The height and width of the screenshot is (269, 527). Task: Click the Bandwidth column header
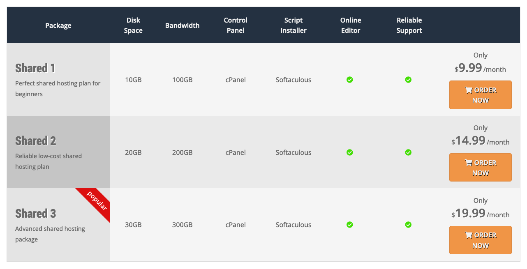pyautogui.click(x=182, y=25)
